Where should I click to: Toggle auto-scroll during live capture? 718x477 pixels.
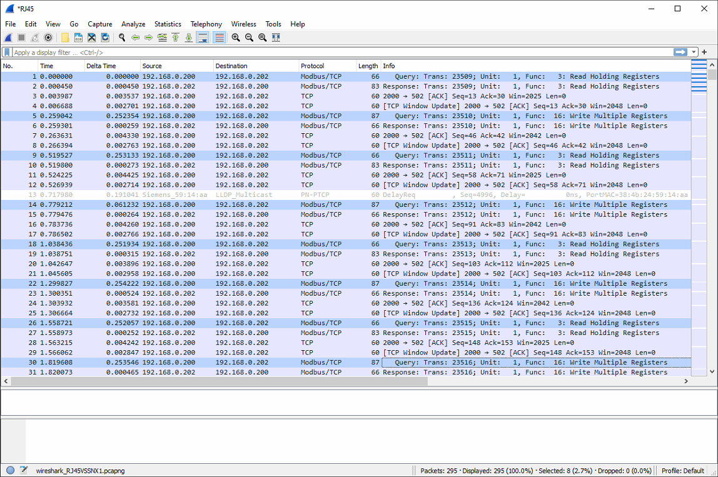click(203, 38)
